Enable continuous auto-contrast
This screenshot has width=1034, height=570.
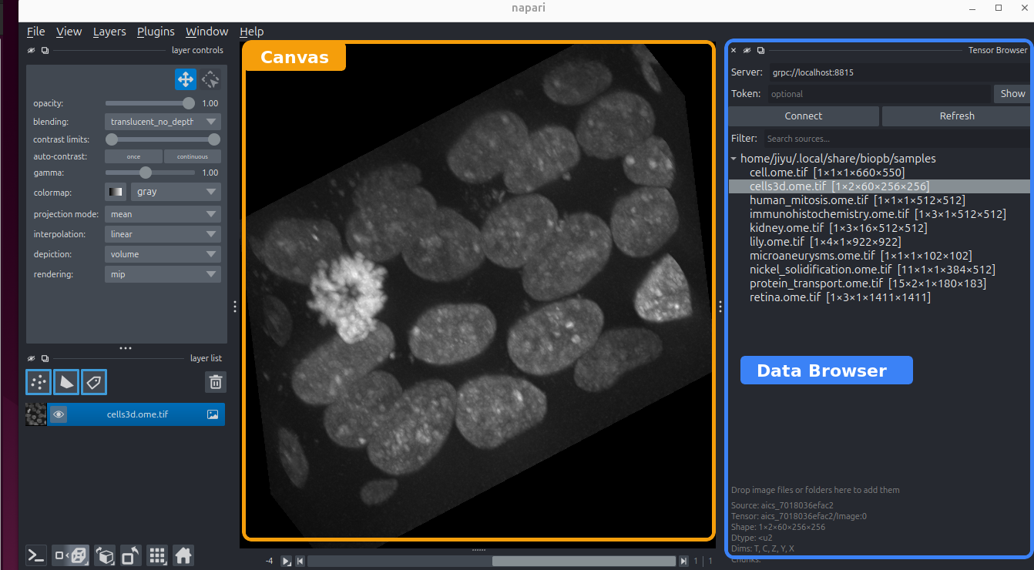pyautogui.click(x=193, y=156)
